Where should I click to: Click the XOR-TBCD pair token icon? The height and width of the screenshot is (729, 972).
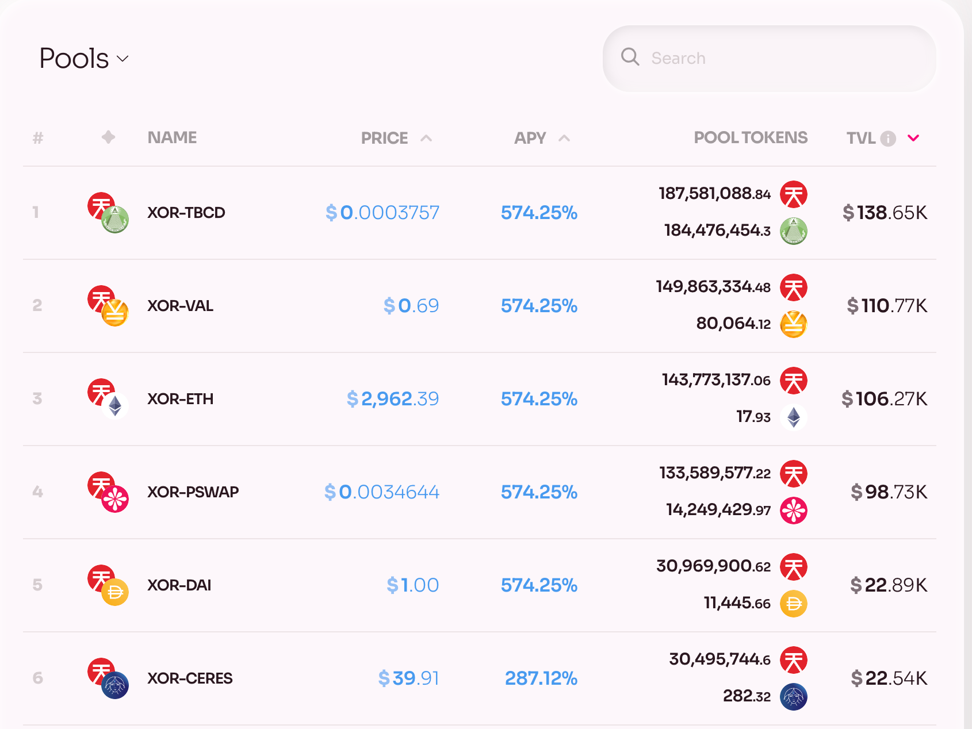click(108, 213)
